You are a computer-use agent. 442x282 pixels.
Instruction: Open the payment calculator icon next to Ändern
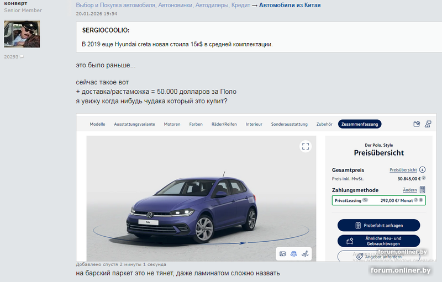[422, 190]
